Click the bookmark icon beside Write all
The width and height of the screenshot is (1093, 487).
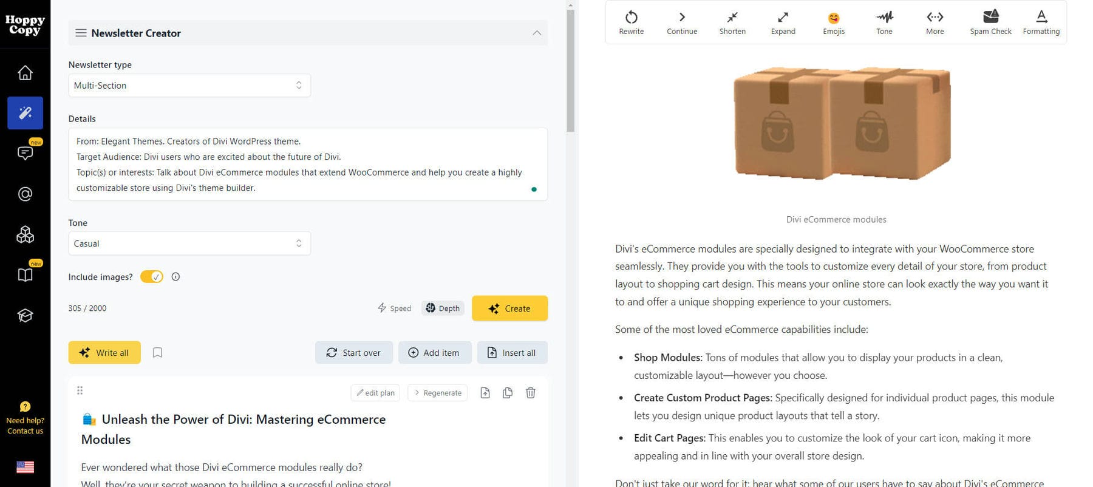point(157,353)
